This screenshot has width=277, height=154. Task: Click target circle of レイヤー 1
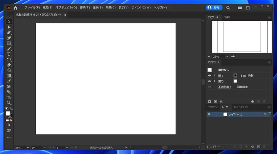tap(265, 114)
